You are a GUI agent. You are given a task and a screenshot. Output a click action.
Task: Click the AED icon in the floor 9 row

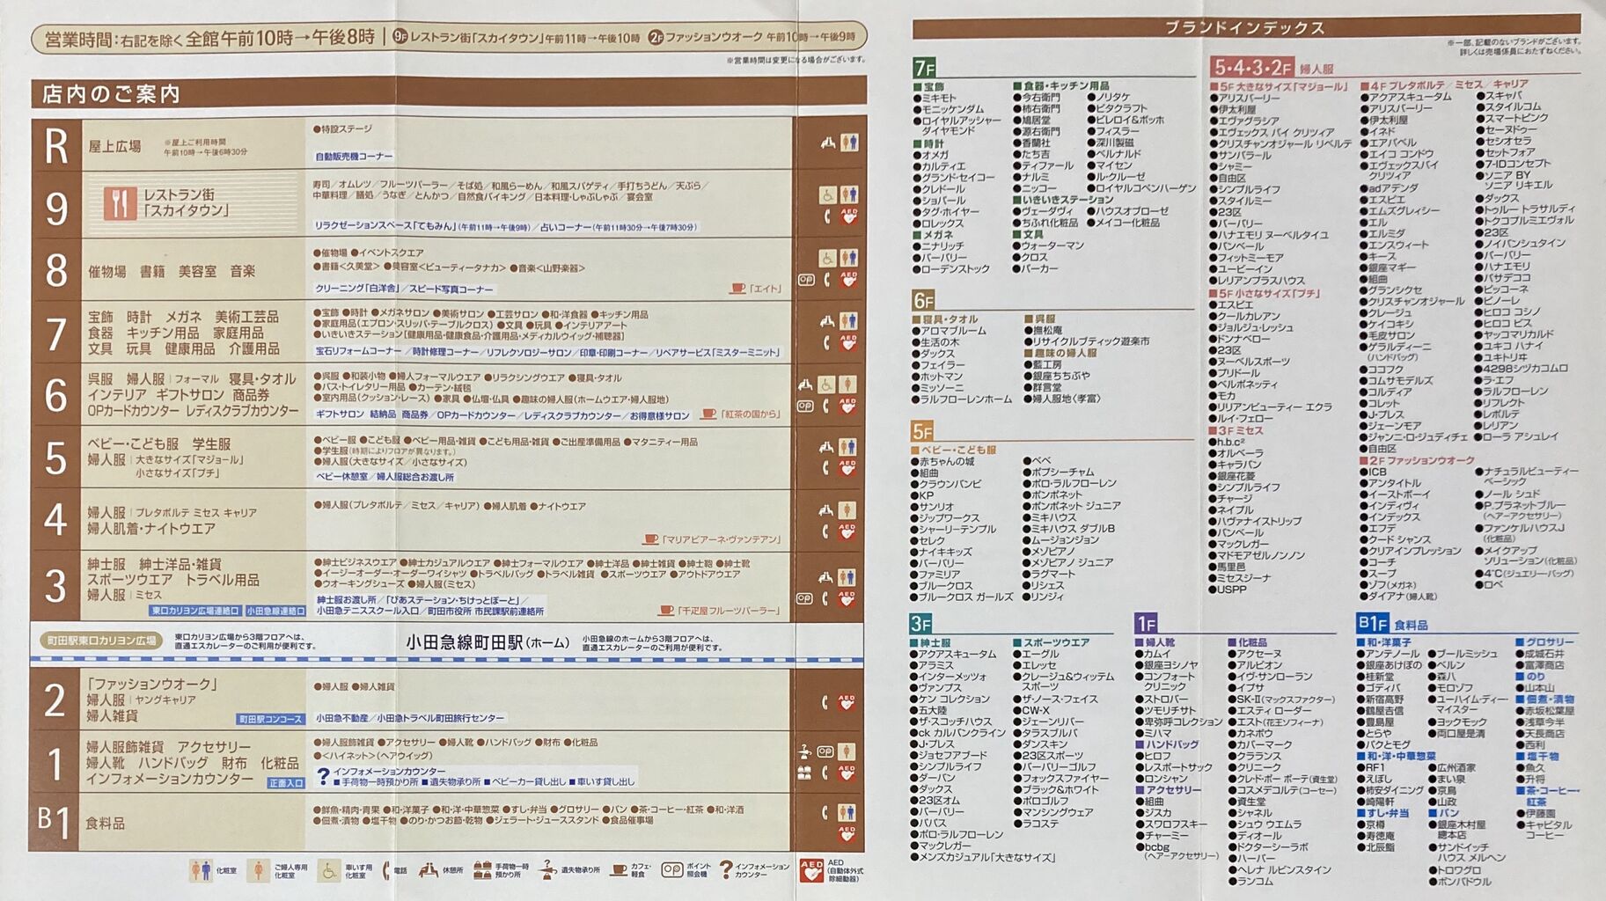(x=848, y=216)
